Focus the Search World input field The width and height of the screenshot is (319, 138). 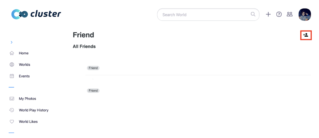pos(208,15)
